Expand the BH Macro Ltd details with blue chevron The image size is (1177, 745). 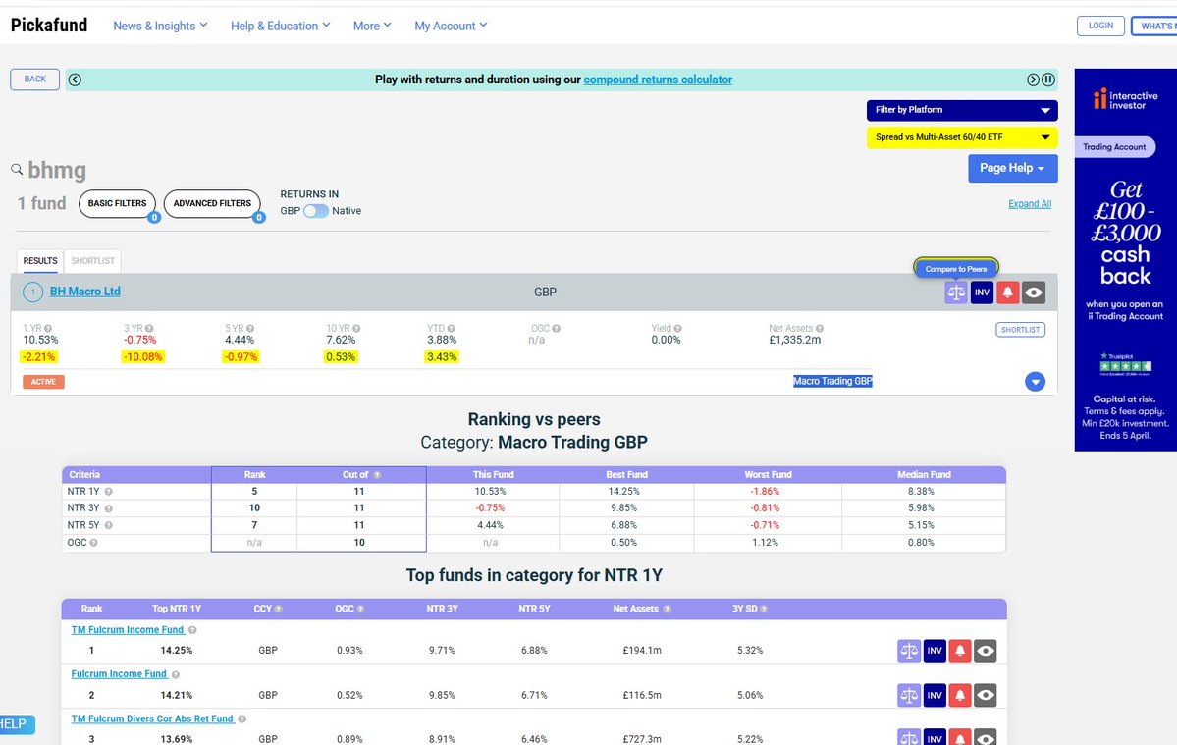point(1035,382)
